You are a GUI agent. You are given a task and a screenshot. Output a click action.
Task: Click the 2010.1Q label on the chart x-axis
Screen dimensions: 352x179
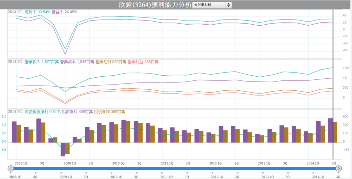click(x=118, y=163)
